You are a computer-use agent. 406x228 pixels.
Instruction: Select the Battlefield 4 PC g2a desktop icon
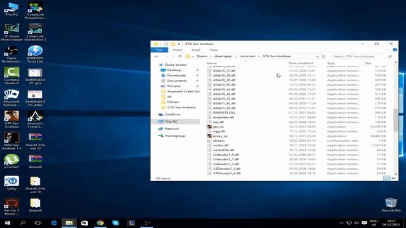tap(36, 75)
